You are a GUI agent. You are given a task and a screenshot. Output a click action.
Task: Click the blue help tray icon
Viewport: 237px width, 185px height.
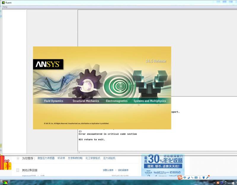point(222,183)
